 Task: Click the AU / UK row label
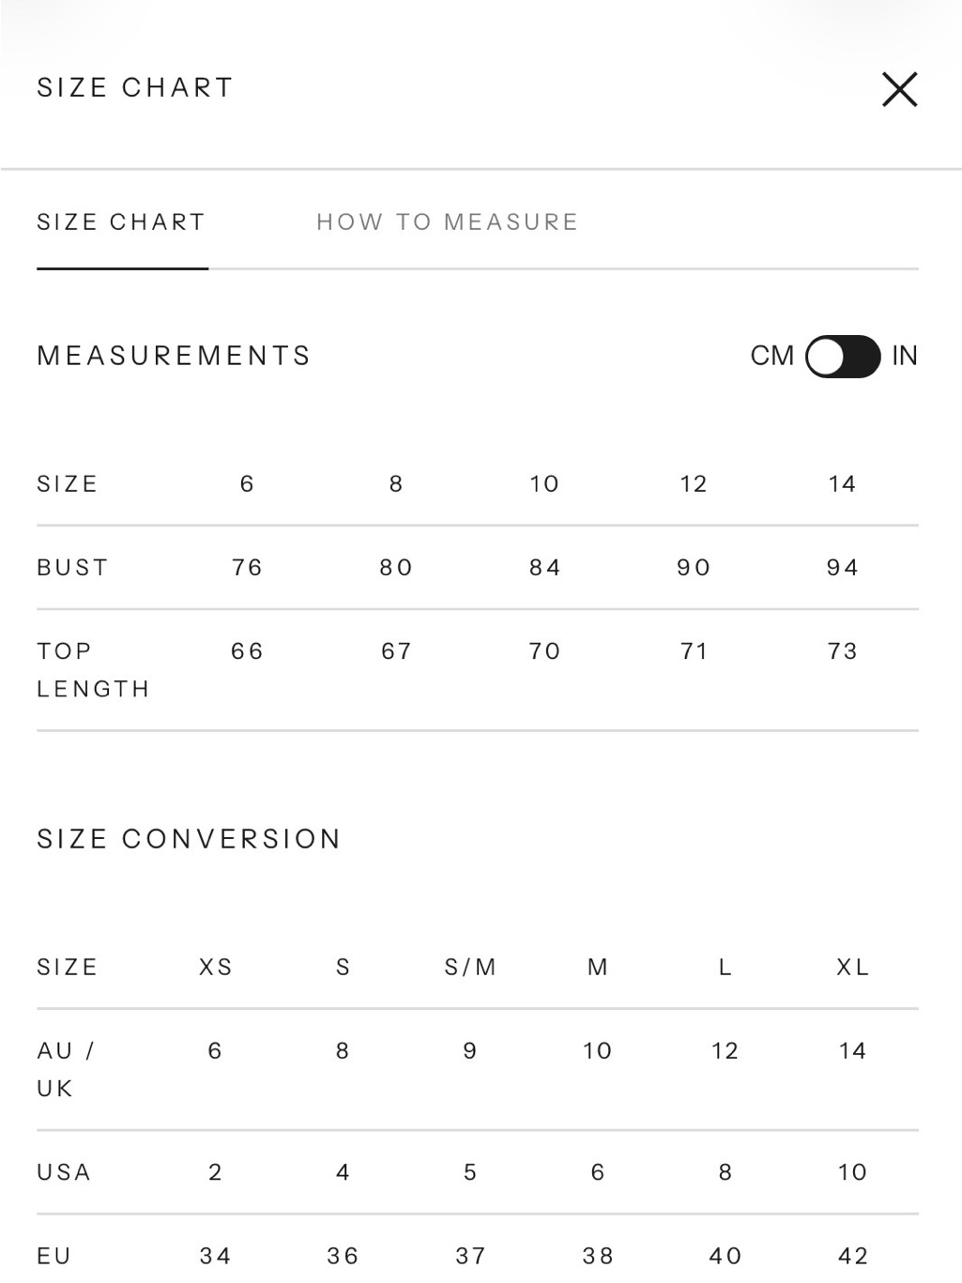66,1070
